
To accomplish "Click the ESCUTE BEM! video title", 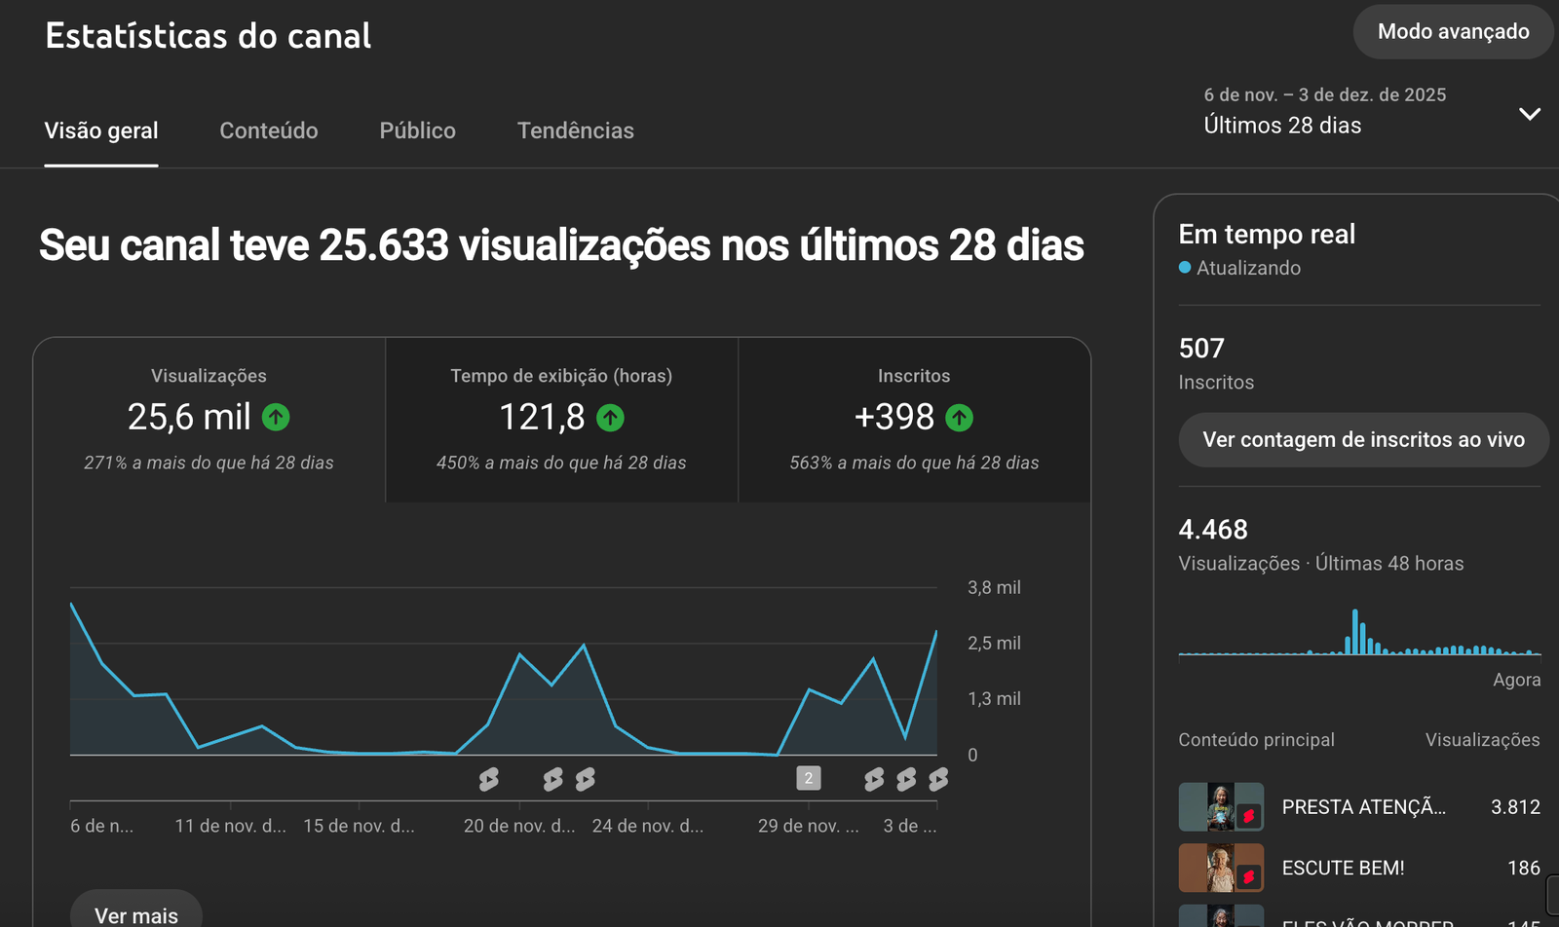I will (x=1344, y=868).
